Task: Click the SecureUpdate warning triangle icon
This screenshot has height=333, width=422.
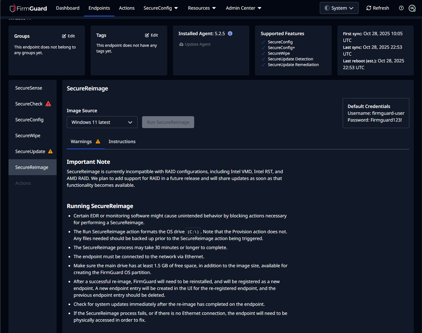Action: tap(50, 151)
